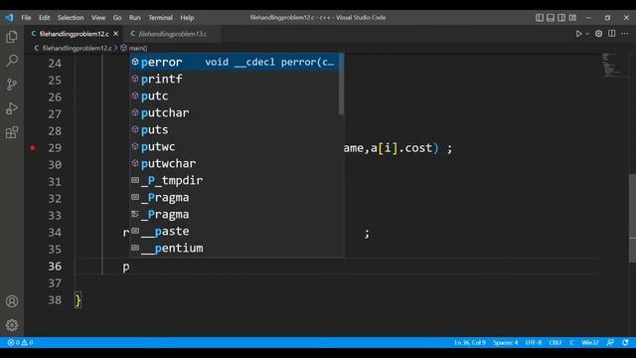Toggle the bottom panel layout icon
636x358 pixels.
pyautogui.click(x=551, y=18)
